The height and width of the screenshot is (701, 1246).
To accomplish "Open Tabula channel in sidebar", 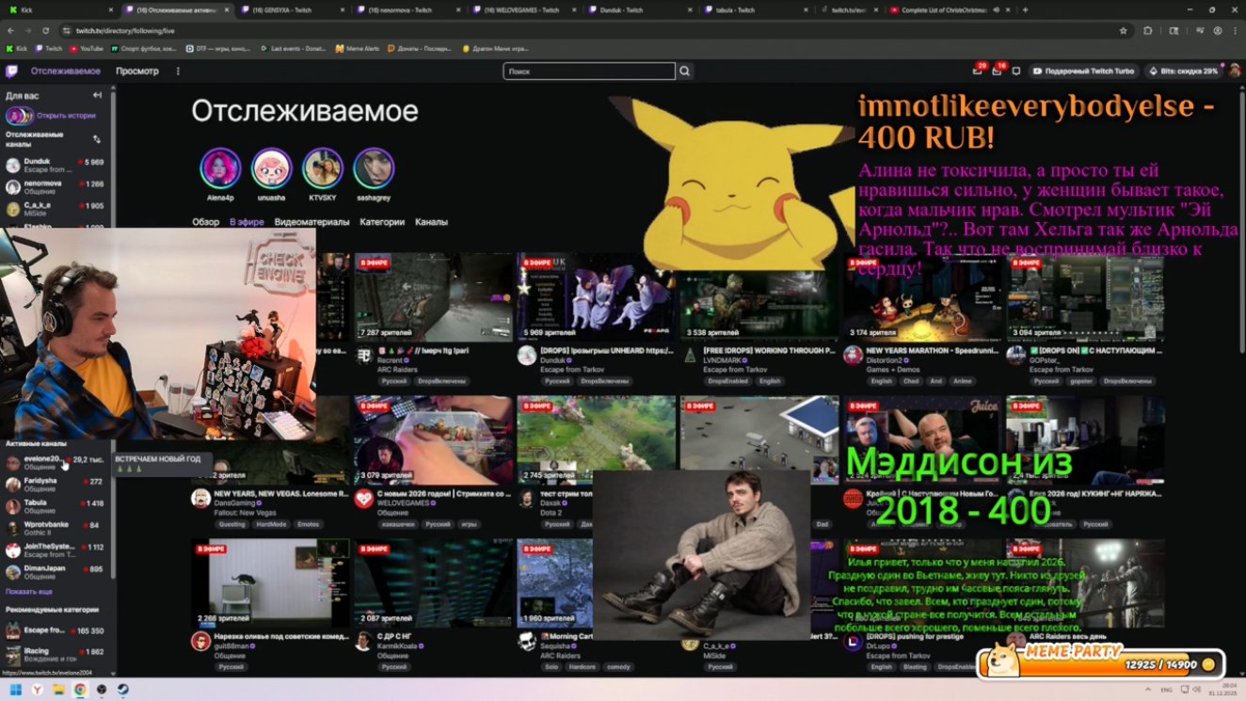I will pos(55,507).
